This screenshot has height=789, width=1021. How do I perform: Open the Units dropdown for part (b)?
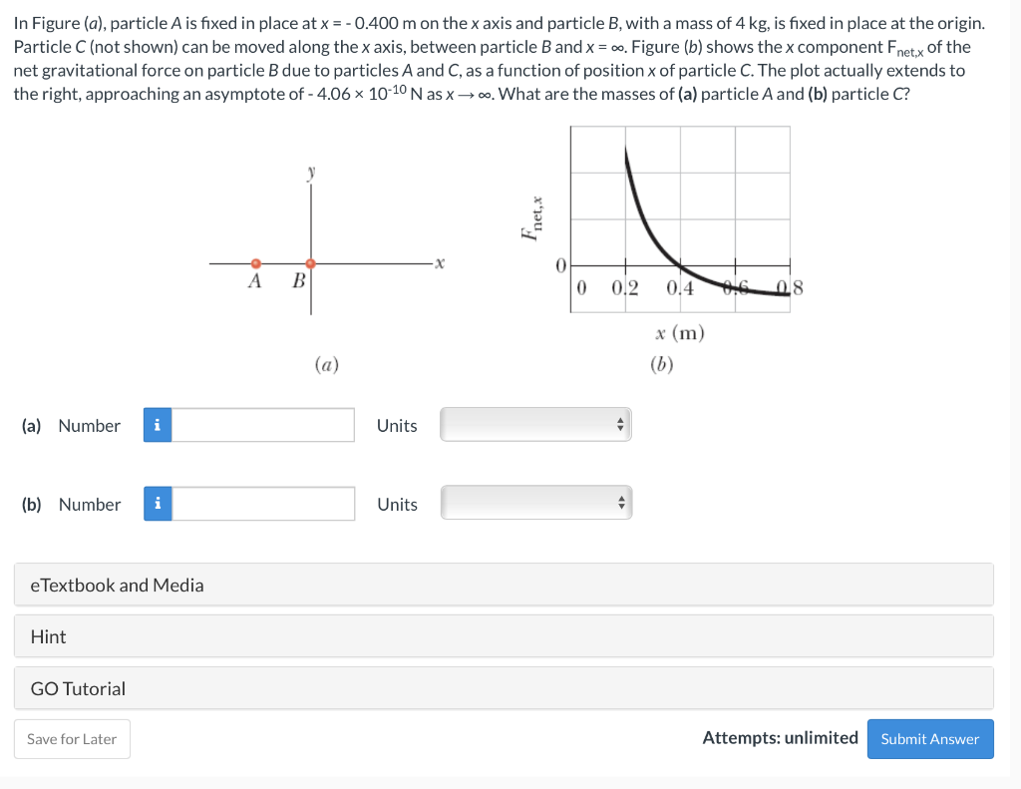click(535, 502)
